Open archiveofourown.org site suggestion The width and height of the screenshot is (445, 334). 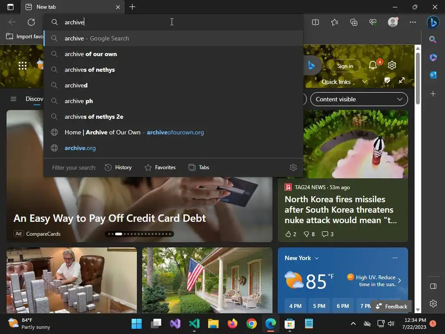coord(174,132)
